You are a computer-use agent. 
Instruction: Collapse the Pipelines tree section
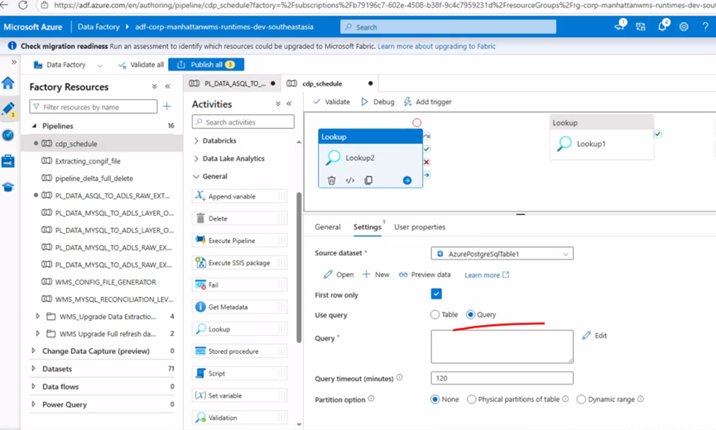[x=34, y=126]
